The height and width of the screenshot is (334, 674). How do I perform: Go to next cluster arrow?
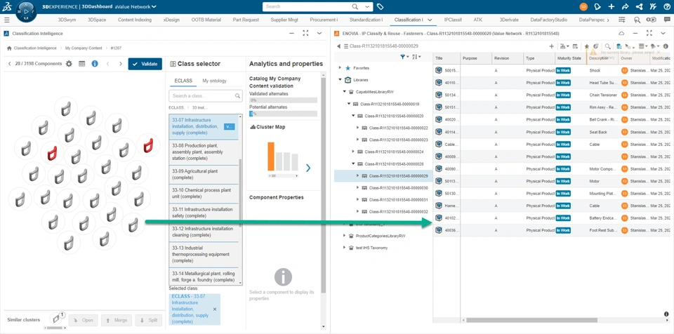coord(121,64)
